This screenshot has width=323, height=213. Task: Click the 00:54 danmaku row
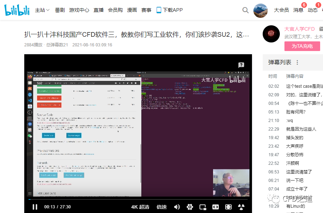(x=296, y=103)
